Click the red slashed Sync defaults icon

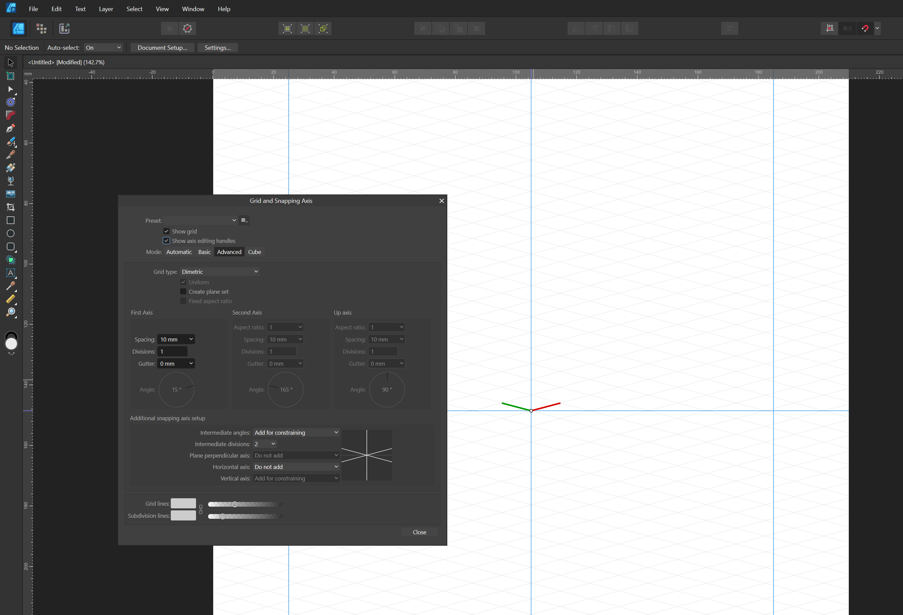(187, 28)
